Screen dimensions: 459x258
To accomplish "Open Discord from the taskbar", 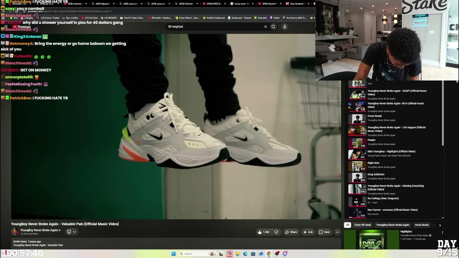I will click(285, 254).
